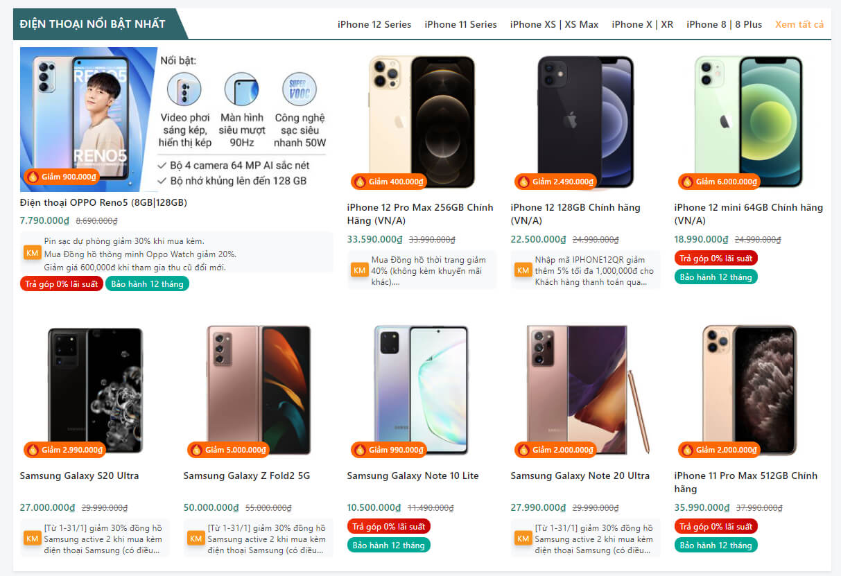Click the KM icon under iPhone 12 Pro Max
The width and height of the screenshot is (841, 576).
coord(359,270)
